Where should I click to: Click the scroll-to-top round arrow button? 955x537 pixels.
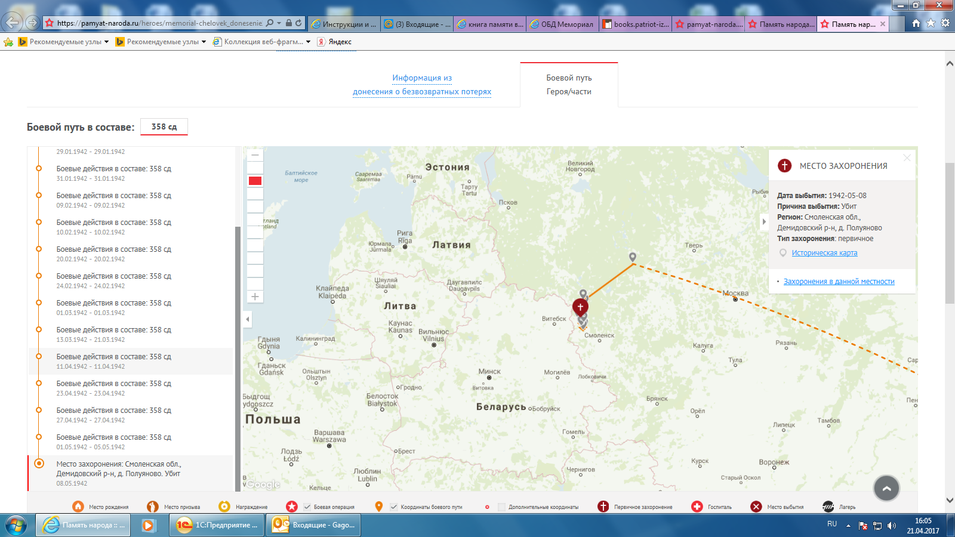coord(886,488)
